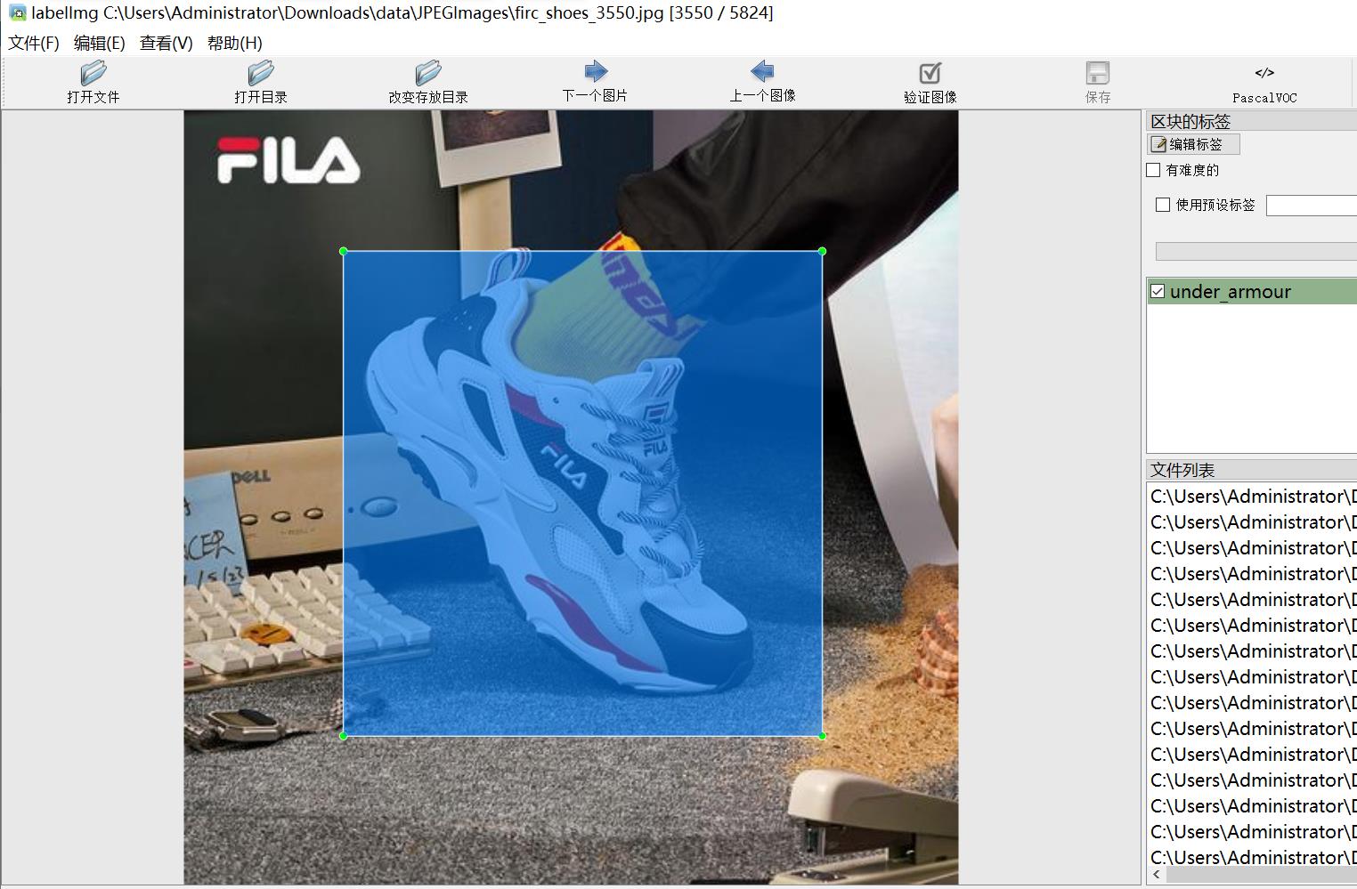The height and width of the screenshot is (889, 1357).
Task: Click the 改变存放目录 (Change Save Dir) icon
Action: coord(427,72)
